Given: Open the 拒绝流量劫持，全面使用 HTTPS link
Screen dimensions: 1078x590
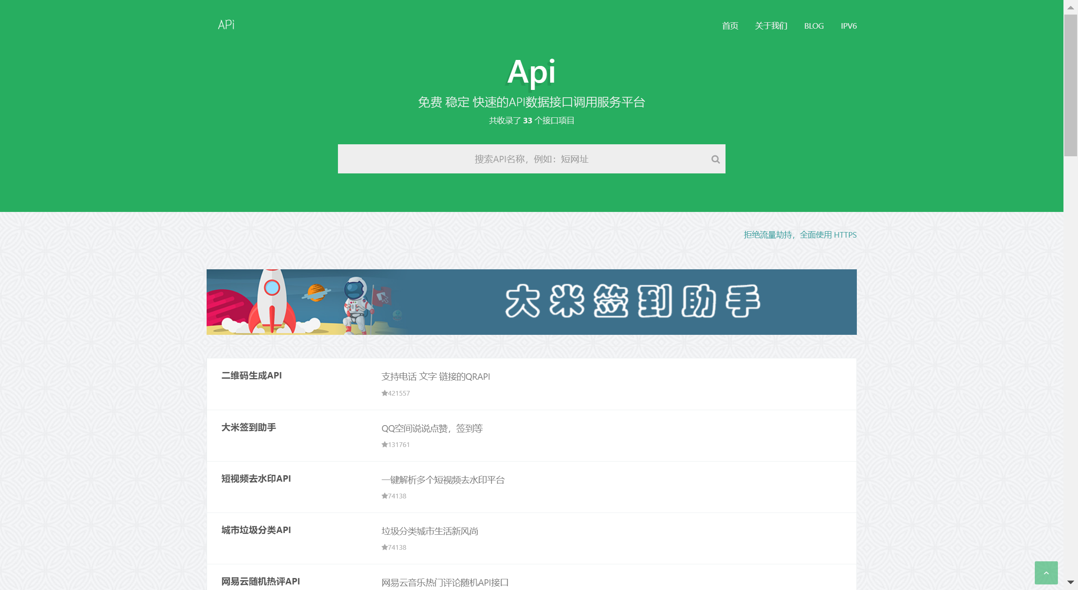Looking at the screenshot, I should pos(800,235).
